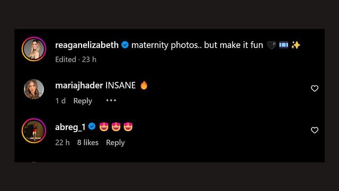Open abreg_1's profile picture story
339x191 pixels.
[34, 131]
